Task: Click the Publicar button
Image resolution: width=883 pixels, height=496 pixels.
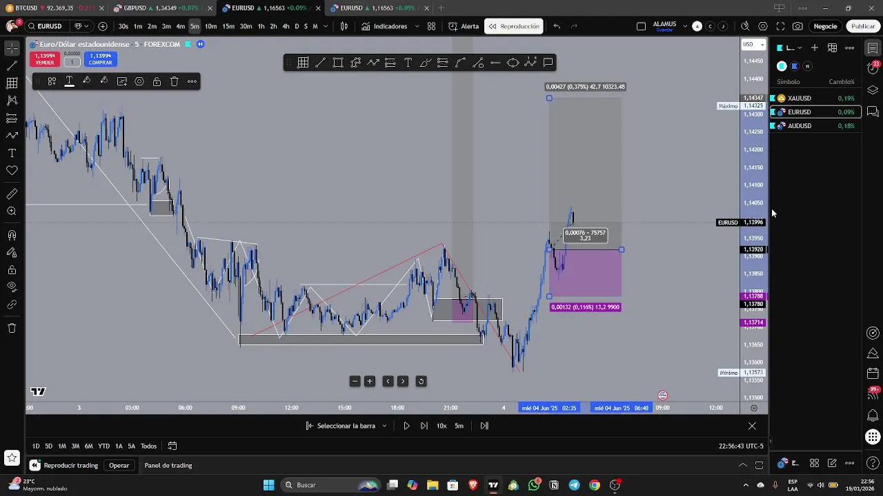Action: [863, 26]
